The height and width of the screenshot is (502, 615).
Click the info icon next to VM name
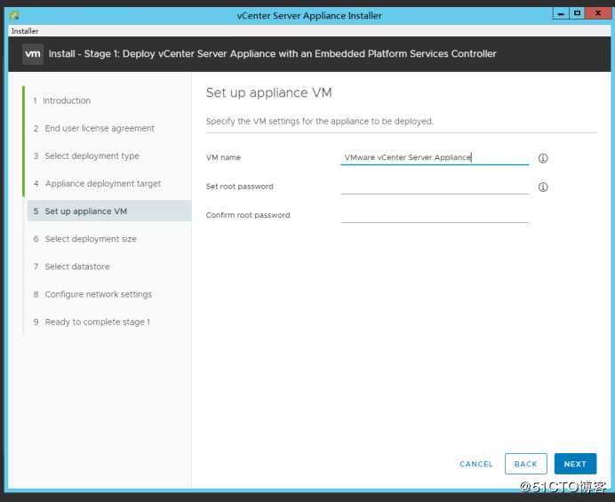pos(543,158)
